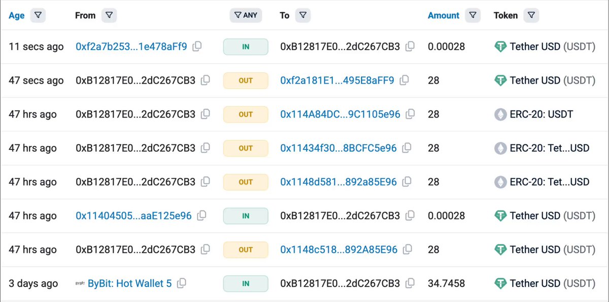Open the 0xf2a7b253...1e478aFf9 address link
Image resolution: width=609 pixels, height=302 pixels.
click(x=131, y=47)
